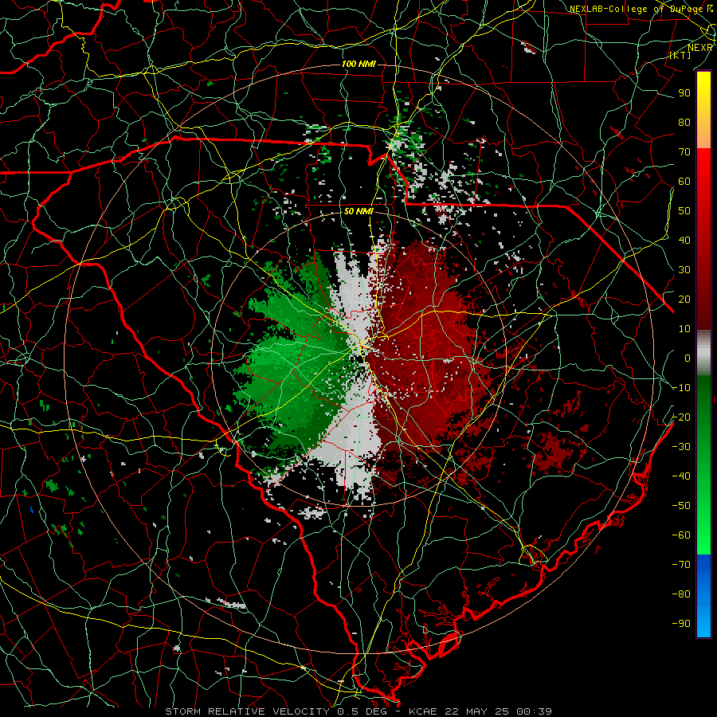This screenshot has height=717, width=717.
Task: Click the -50 value on velocity scale
Action: (681, 506)
